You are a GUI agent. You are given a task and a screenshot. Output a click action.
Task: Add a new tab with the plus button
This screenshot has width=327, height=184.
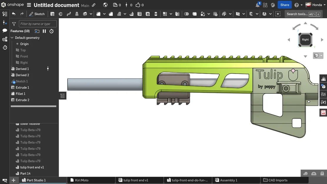coord(14,180)
